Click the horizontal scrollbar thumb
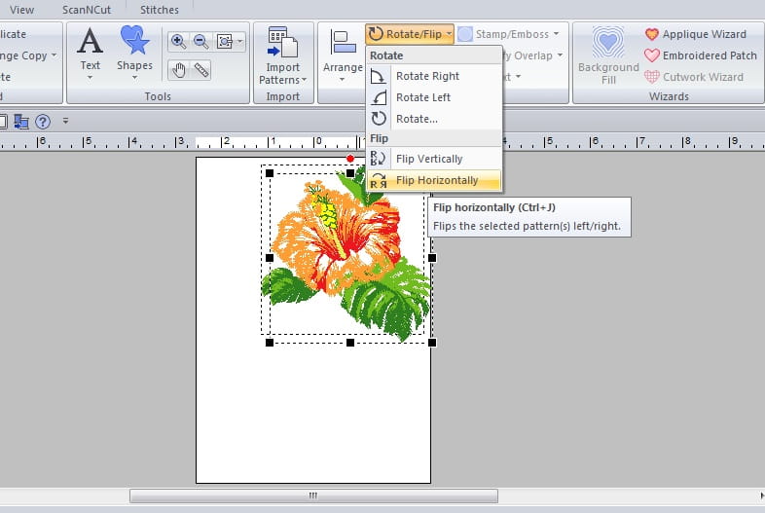This screenshot has height=513, width=765. (x=313, y=495)
